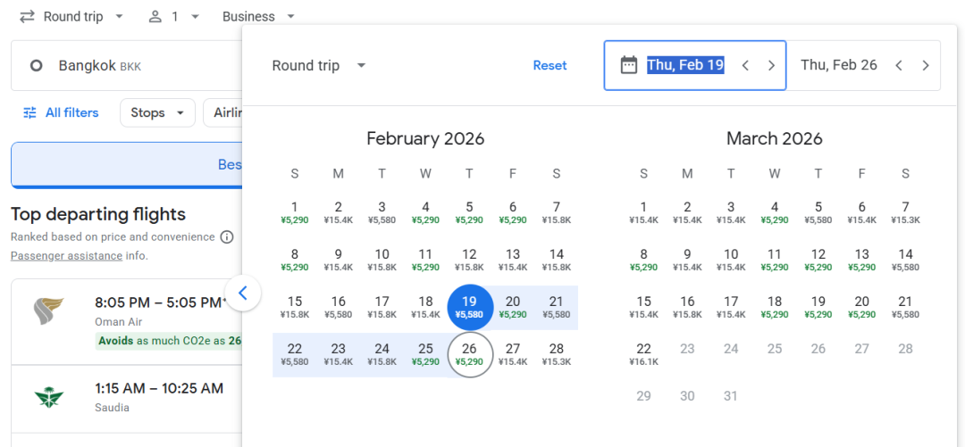Click the passenger count person icon
The width and height of the screenshot is (965, 447).
[155, 17]
